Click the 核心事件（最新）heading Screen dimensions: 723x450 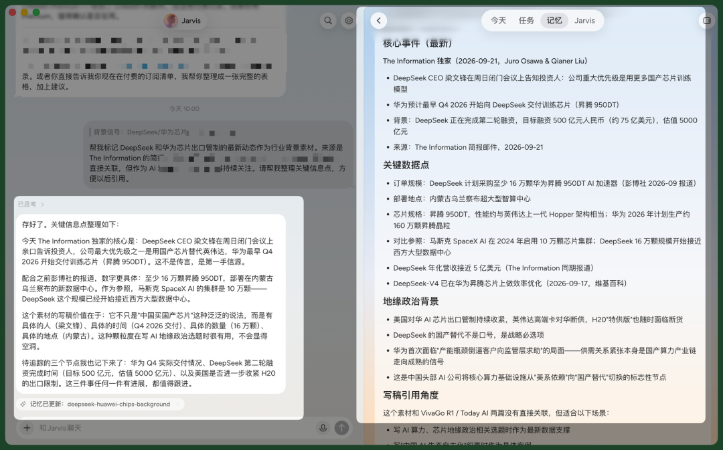[x=417, y=43]
